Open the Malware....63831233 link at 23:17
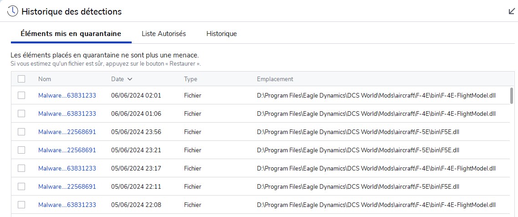 (x=67, y=168)
